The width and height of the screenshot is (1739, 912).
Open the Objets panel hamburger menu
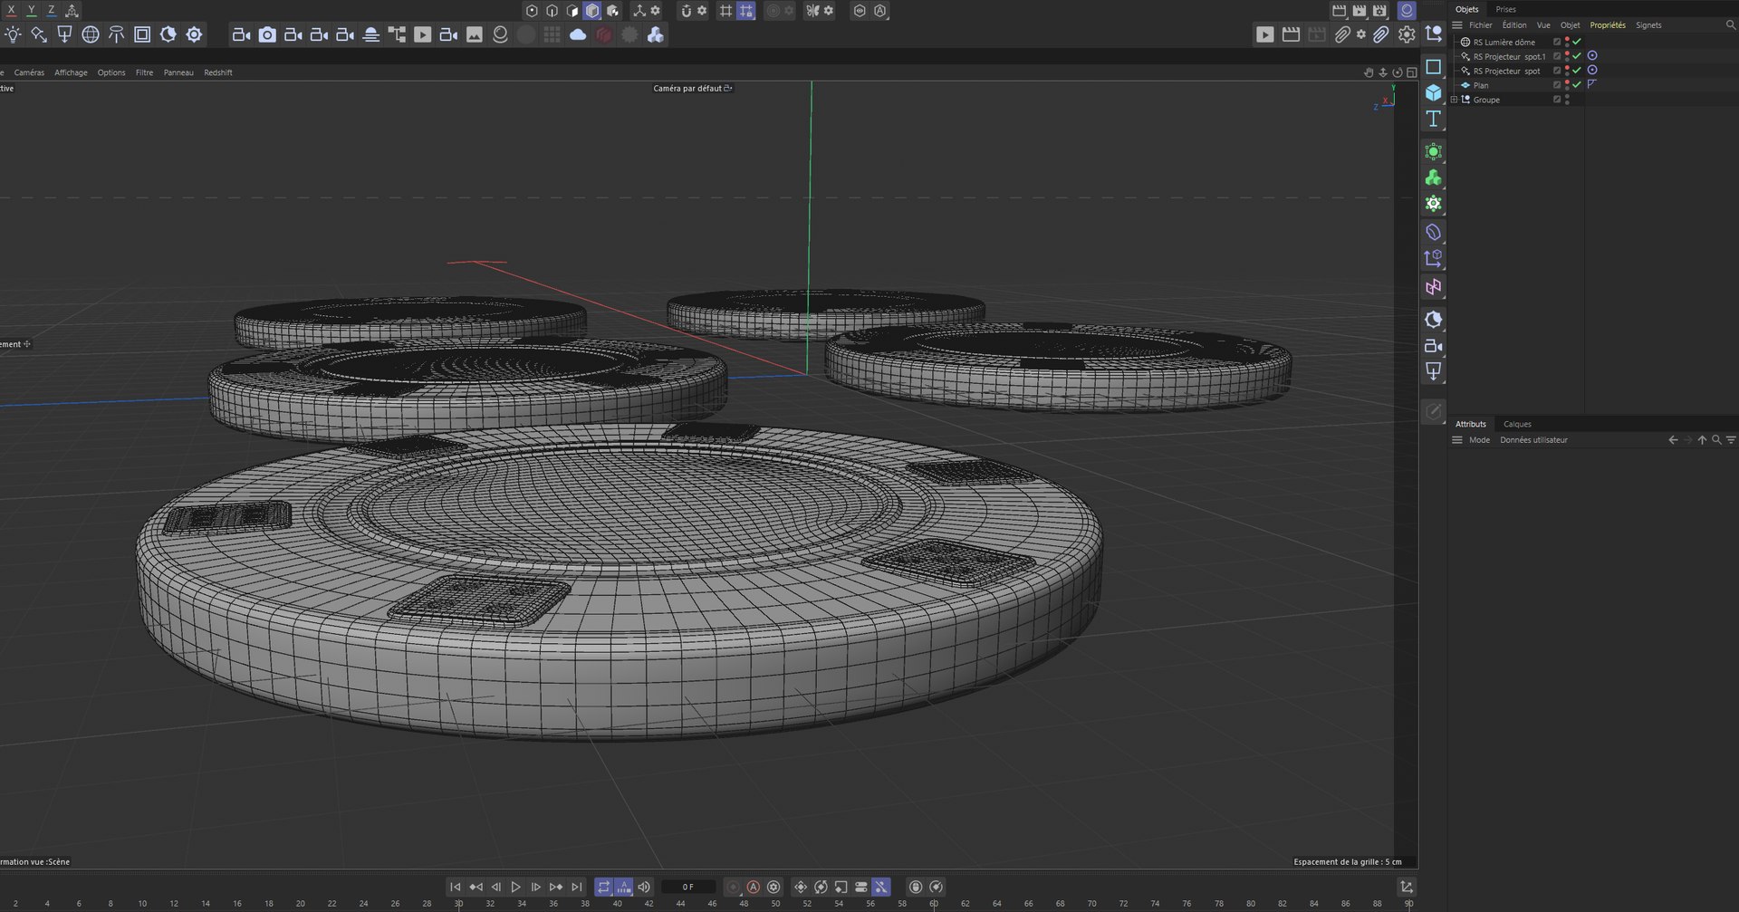1457,25
